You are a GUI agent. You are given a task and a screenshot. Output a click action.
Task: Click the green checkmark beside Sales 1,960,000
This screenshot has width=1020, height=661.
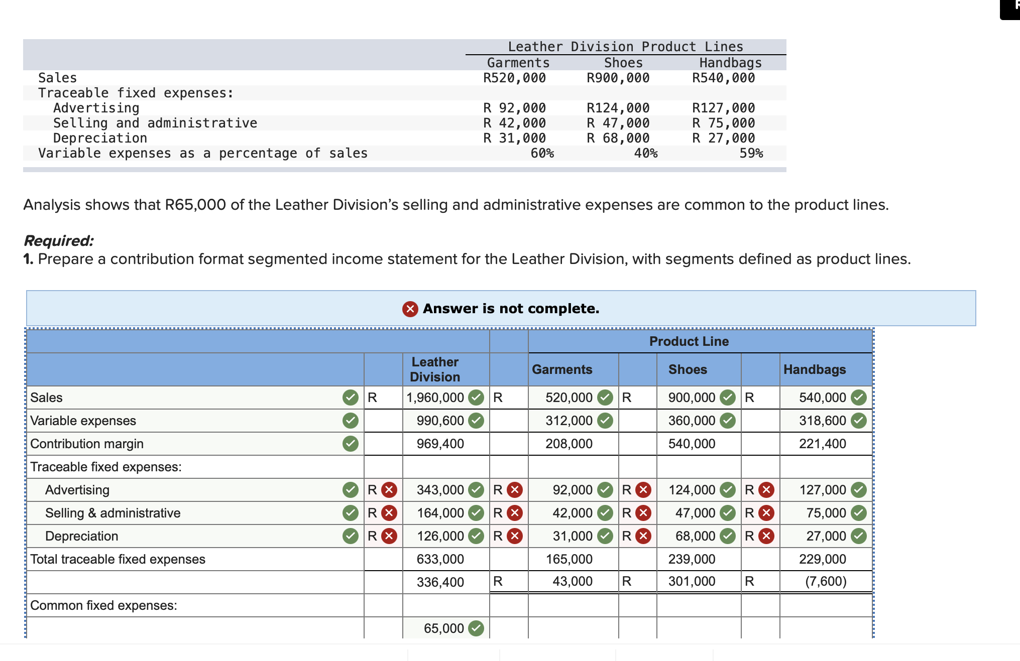point(475,398)
